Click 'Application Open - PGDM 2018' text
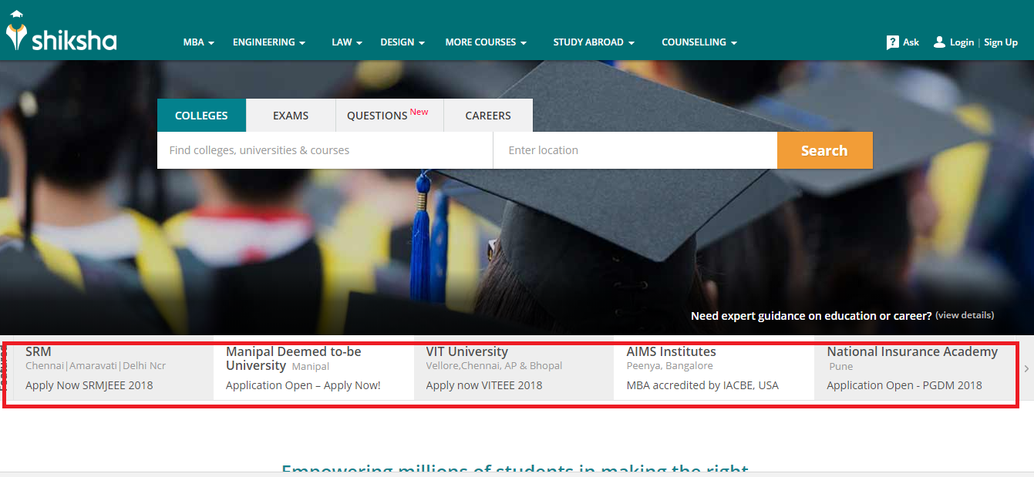1034x477 pixels. click(x=904, y=385)
